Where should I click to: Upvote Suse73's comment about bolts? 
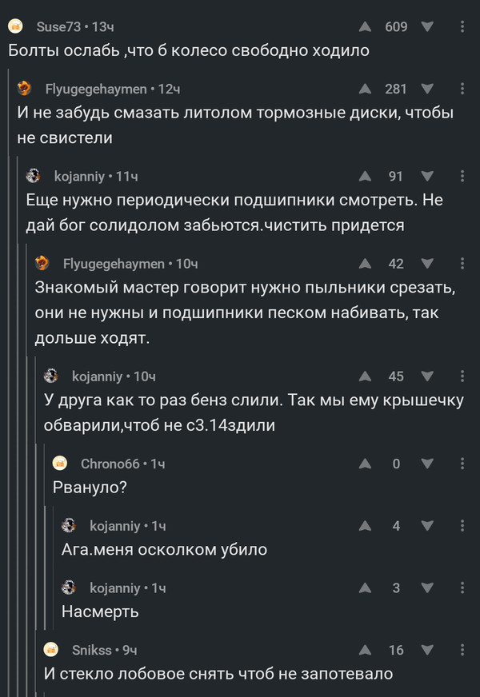click(x=366, y=27)
